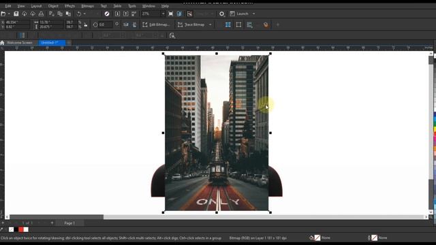The height and width of the screenshot is (245, 436).
Task: Open the Help menu
Action: [165, 6]
